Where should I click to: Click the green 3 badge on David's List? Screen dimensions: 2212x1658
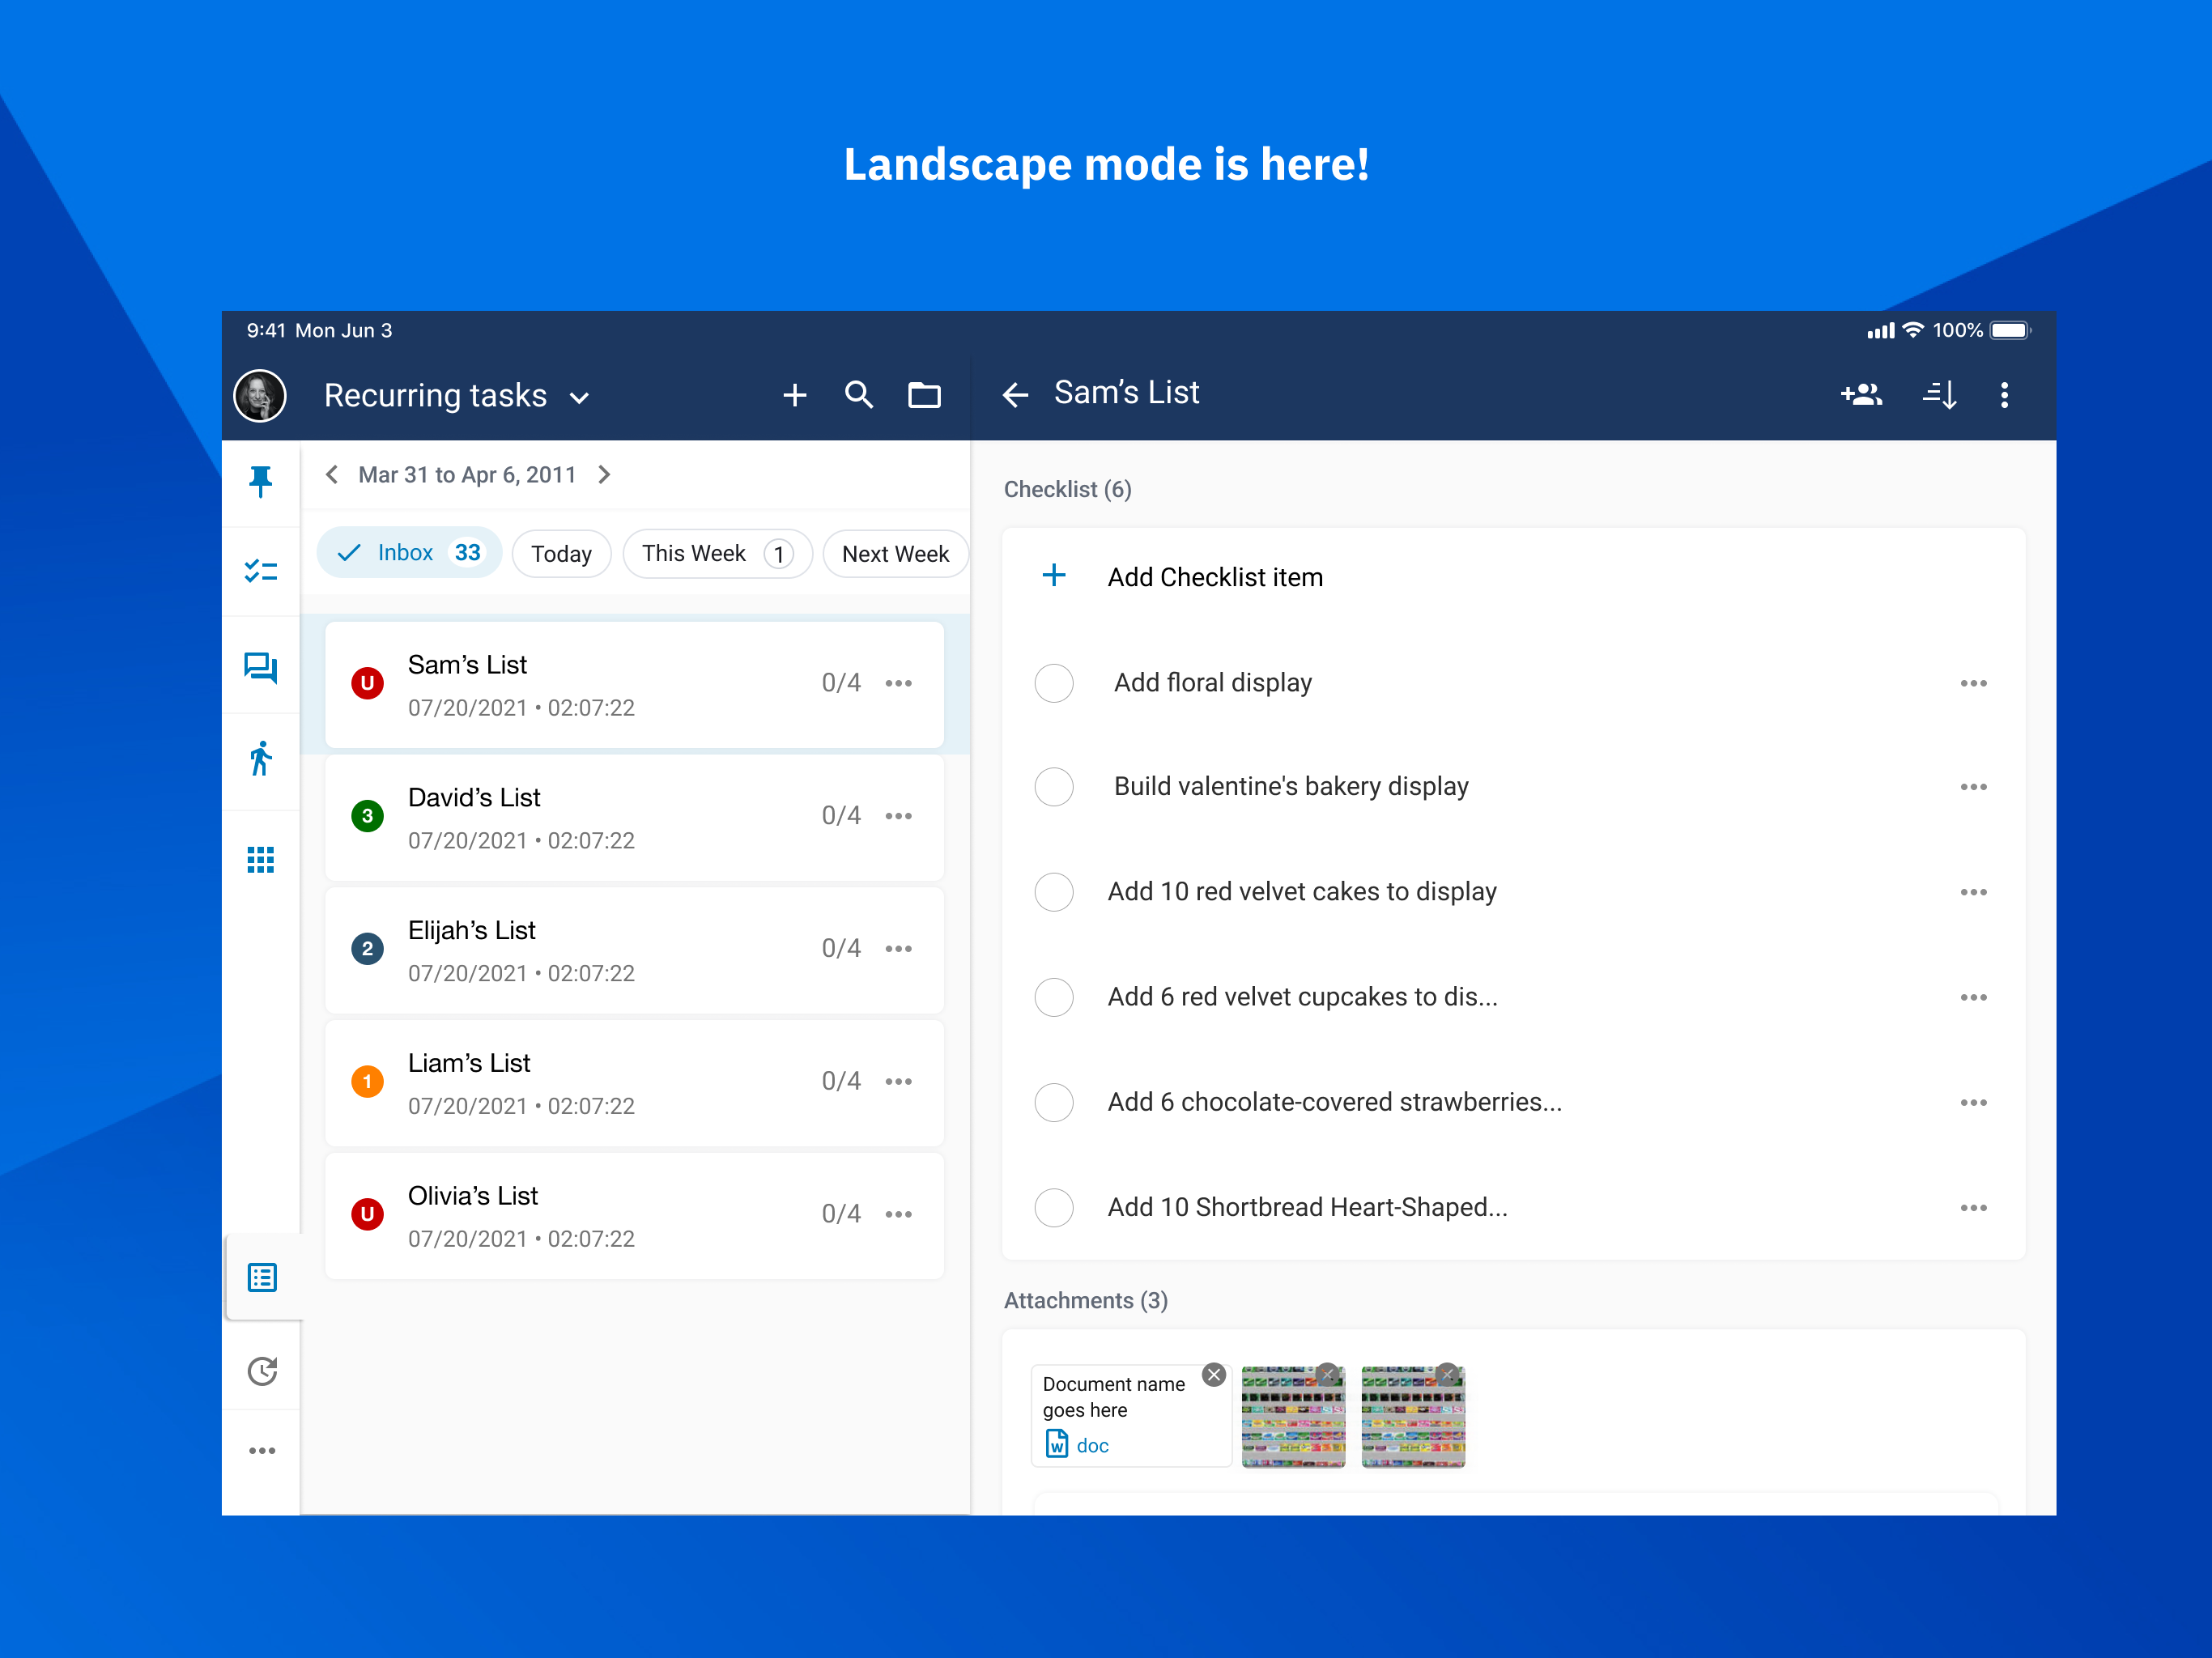[367, 816]
